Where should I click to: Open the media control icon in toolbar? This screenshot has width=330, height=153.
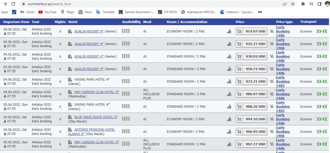[x=311, y=4]
